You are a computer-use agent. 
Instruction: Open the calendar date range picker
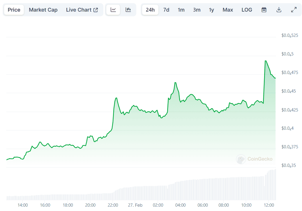[264, 10]
